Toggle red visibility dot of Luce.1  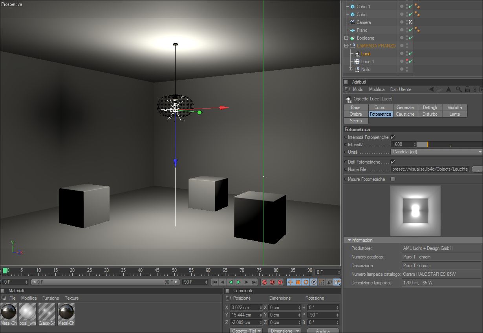(x=407, y=60)
